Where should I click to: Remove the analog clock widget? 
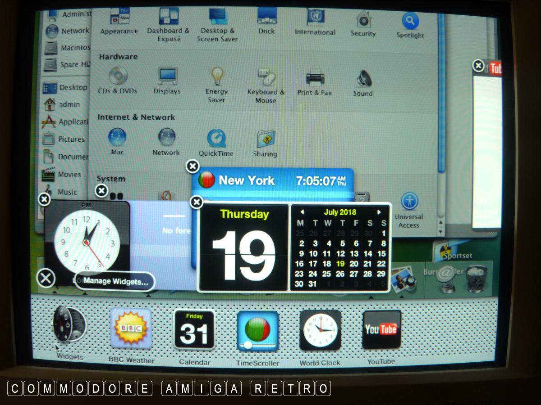pyautogui.click(x=44, y=199)
